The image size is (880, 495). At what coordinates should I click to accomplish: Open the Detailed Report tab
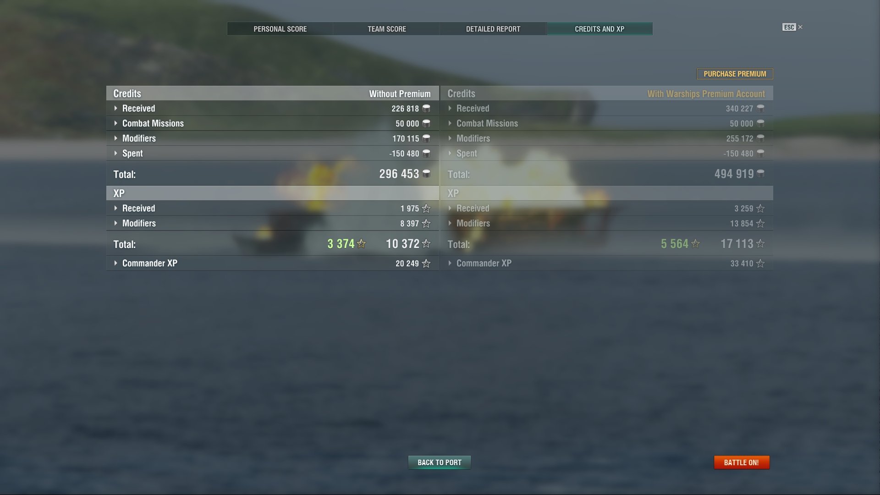click(493, 29)
